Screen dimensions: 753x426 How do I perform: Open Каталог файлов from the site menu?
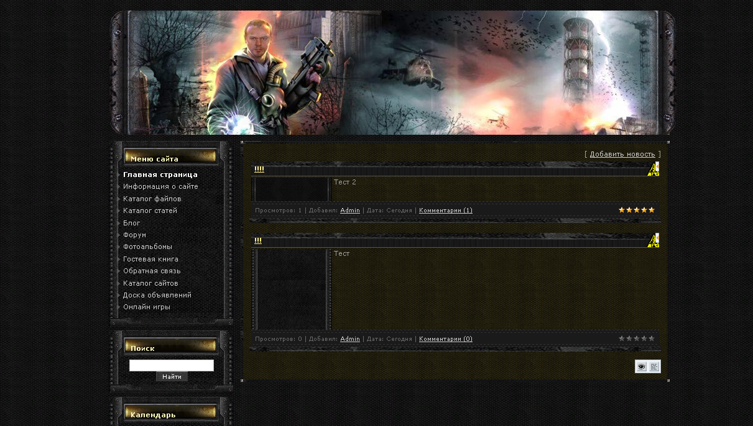pyautogui.click(x=152, y=199)
